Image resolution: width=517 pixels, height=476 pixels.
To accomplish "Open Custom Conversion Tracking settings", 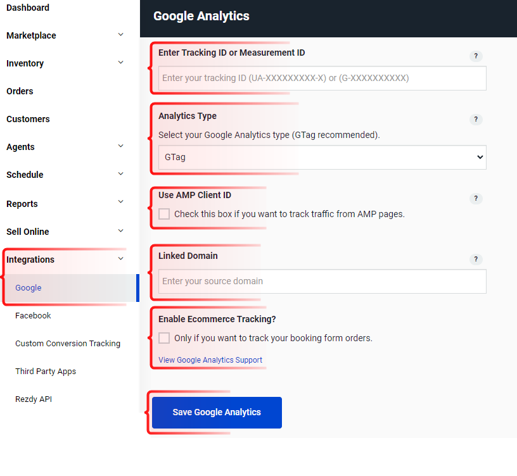I will pyautogui.click(x=68, y=344).
